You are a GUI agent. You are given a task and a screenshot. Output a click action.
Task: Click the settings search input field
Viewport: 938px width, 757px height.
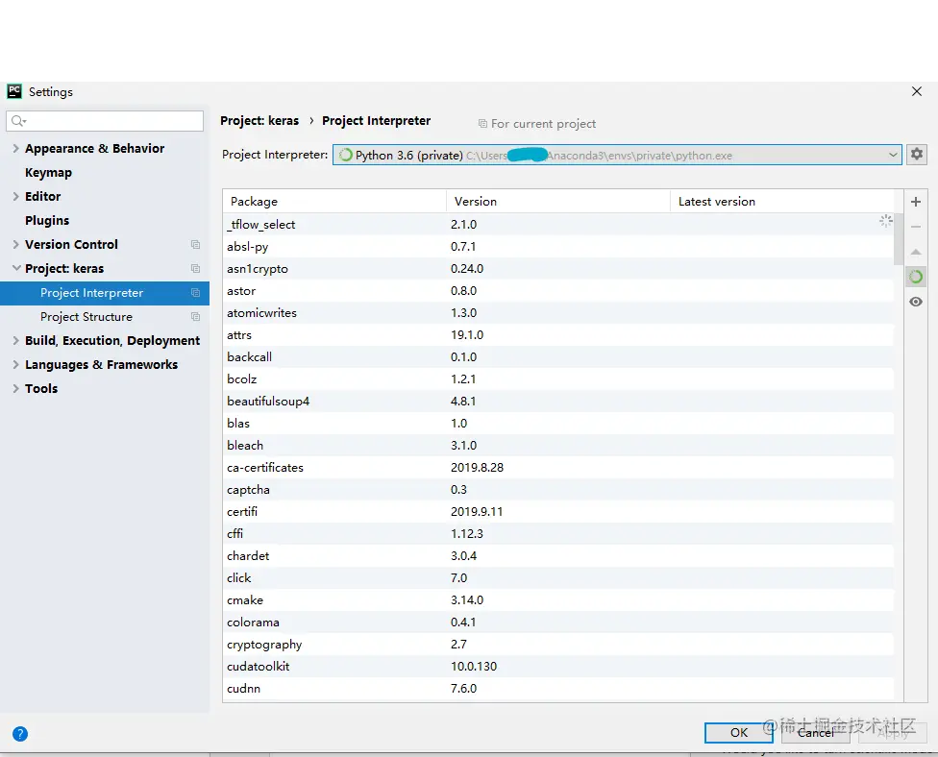tap(105, 121)
